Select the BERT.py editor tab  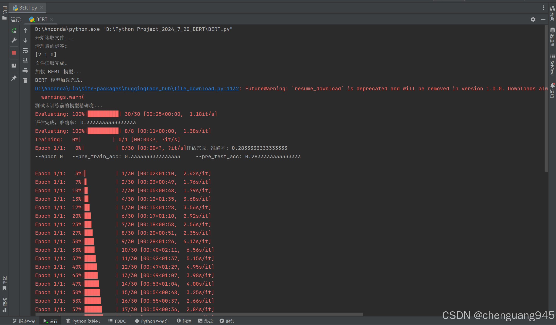[27, 8]
